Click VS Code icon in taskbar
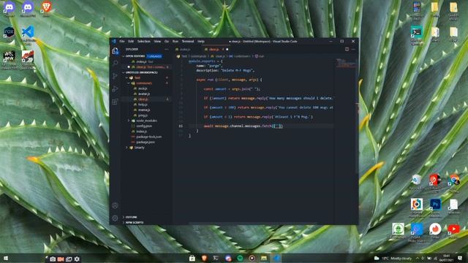The width and height of the screenshot is (468, 263). pyautogui.click(x=276, y=258)
